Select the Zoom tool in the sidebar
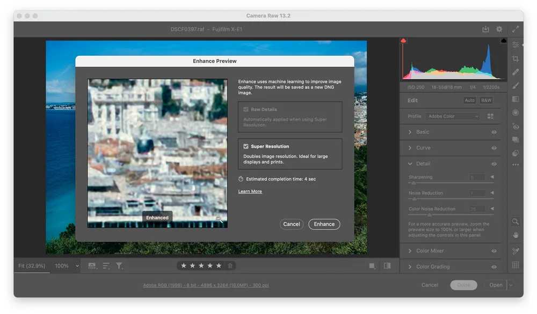 (516, 221)
